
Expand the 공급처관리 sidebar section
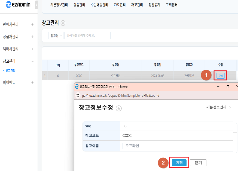pos(32,37)
